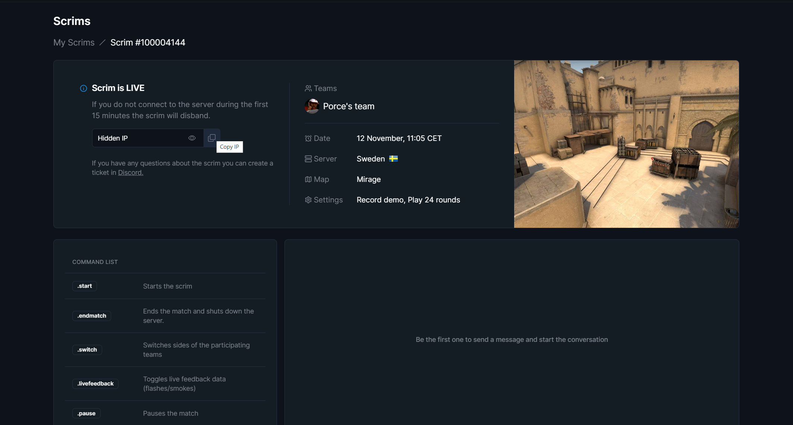Click the Teams people icon
This screenshot has width=793, height=425.
(x=308, y=88)
